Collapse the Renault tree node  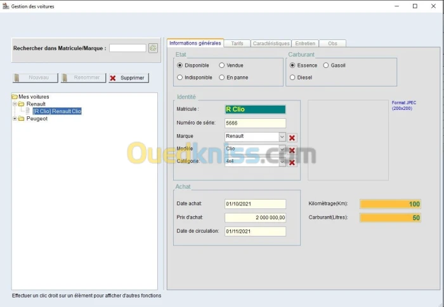tap(15, 104)
